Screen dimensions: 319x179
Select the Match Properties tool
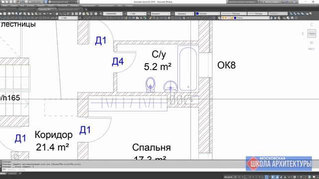tap(36, 13)
